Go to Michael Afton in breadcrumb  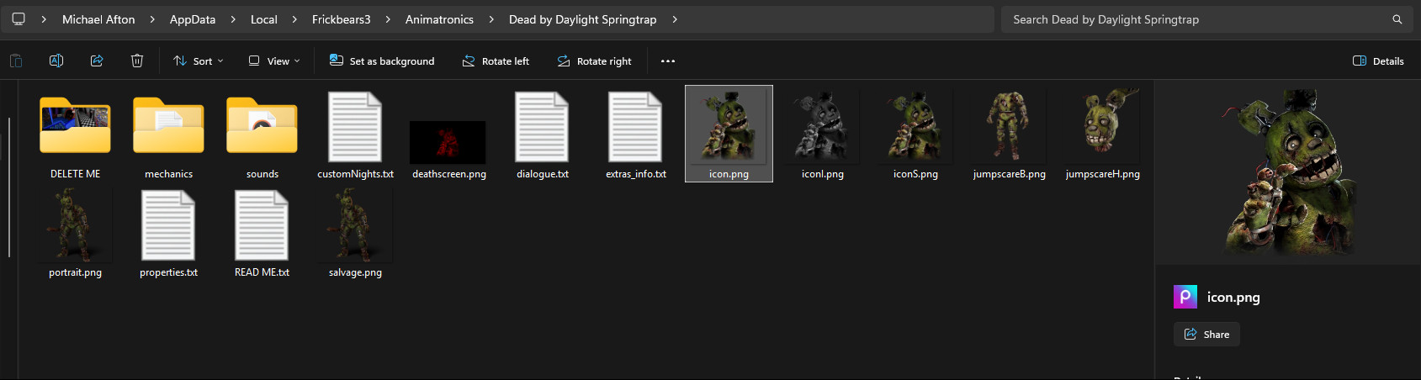click(98, 19)
